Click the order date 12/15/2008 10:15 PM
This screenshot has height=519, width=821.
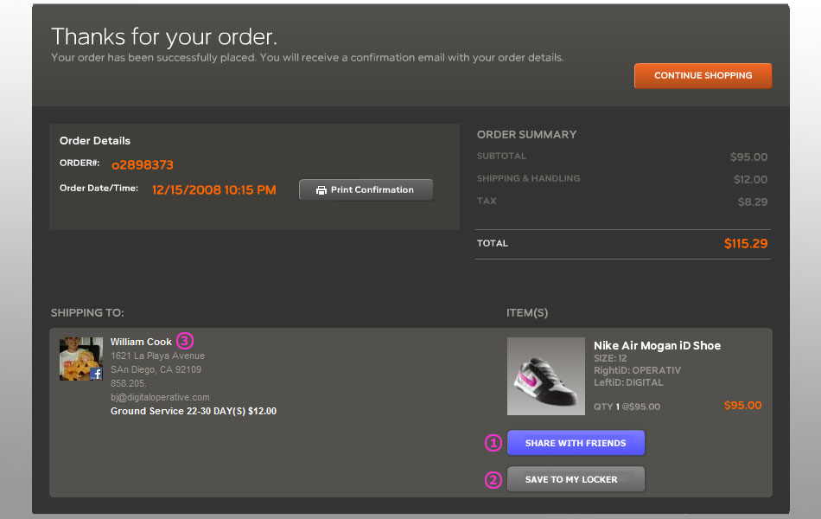click(213, 189)
